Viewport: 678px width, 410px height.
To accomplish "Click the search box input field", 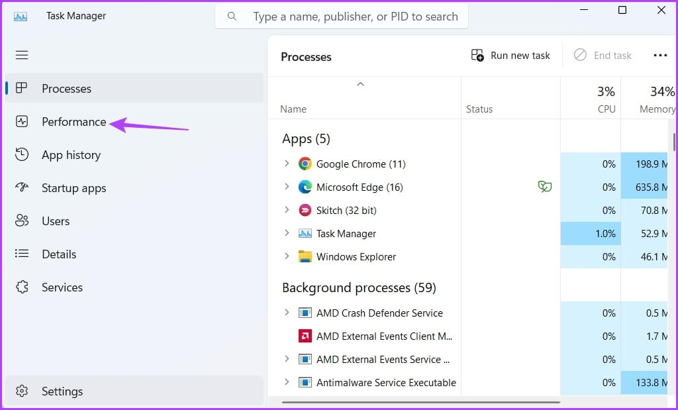I will point(342,17).
